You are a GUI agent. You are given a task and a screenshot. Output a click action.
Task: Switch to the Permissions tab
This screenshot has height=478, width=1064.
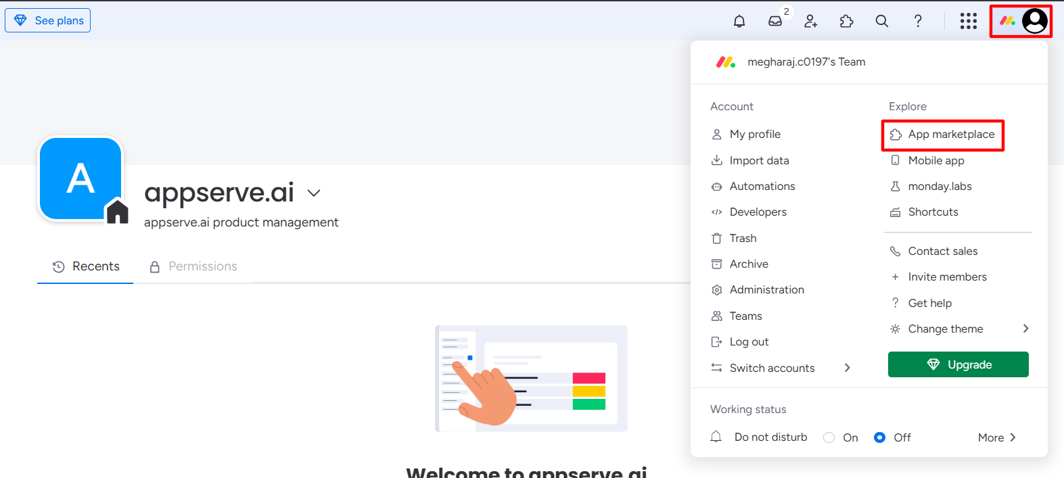[x=193, y=266]
